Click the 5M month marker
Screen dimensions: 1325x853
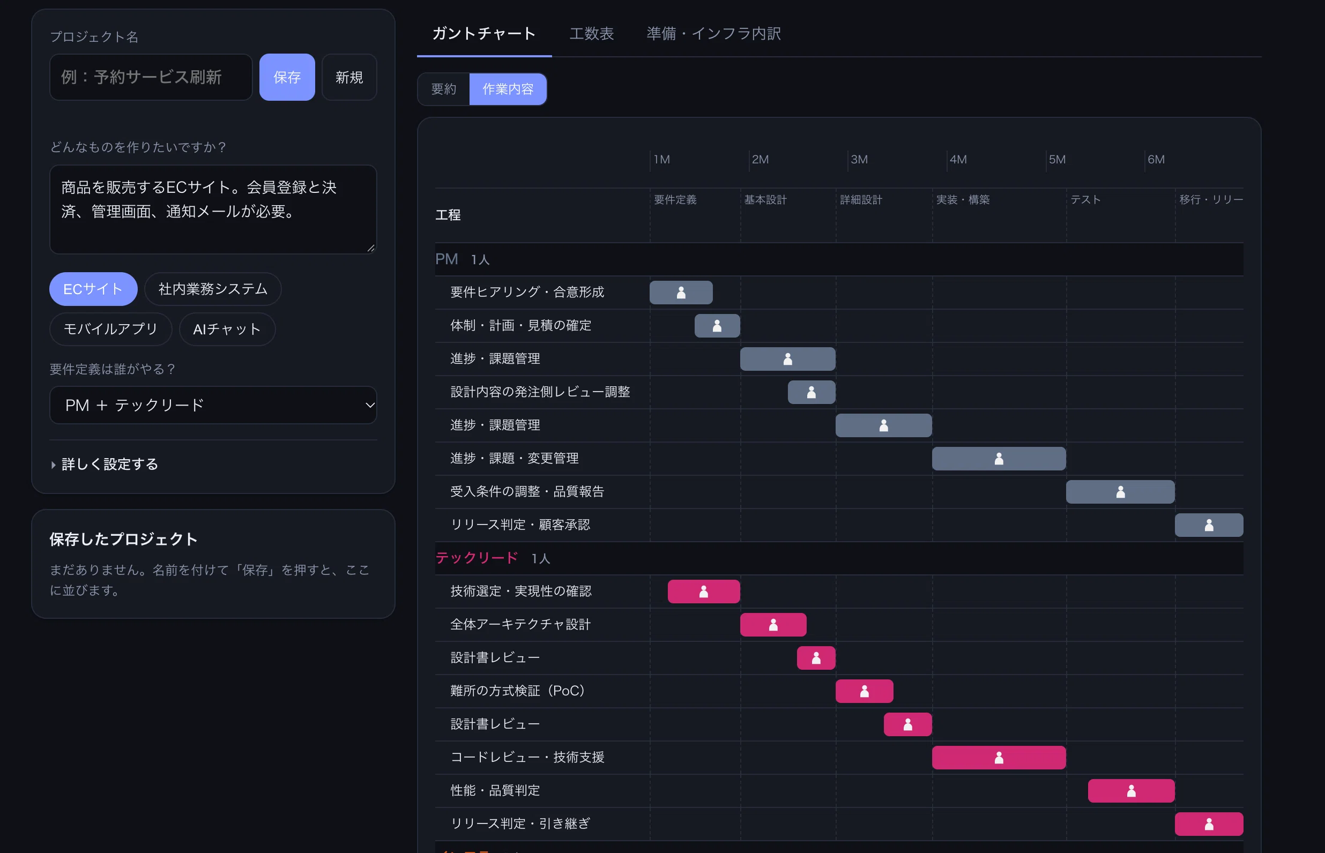click(x=1057, y=160)
